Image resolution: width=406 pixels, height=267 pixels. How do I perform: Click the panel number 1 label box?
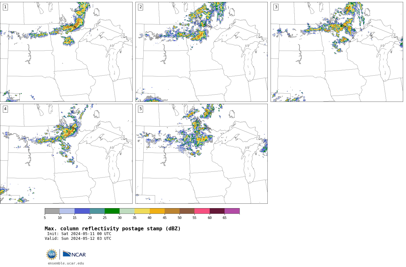pyautogui.click(x=5, y=7)
